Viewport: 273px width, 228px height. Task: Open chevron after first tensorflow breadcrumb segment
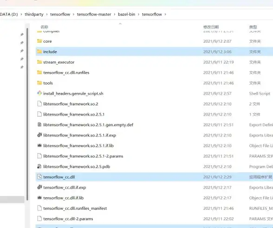(73, 14)
